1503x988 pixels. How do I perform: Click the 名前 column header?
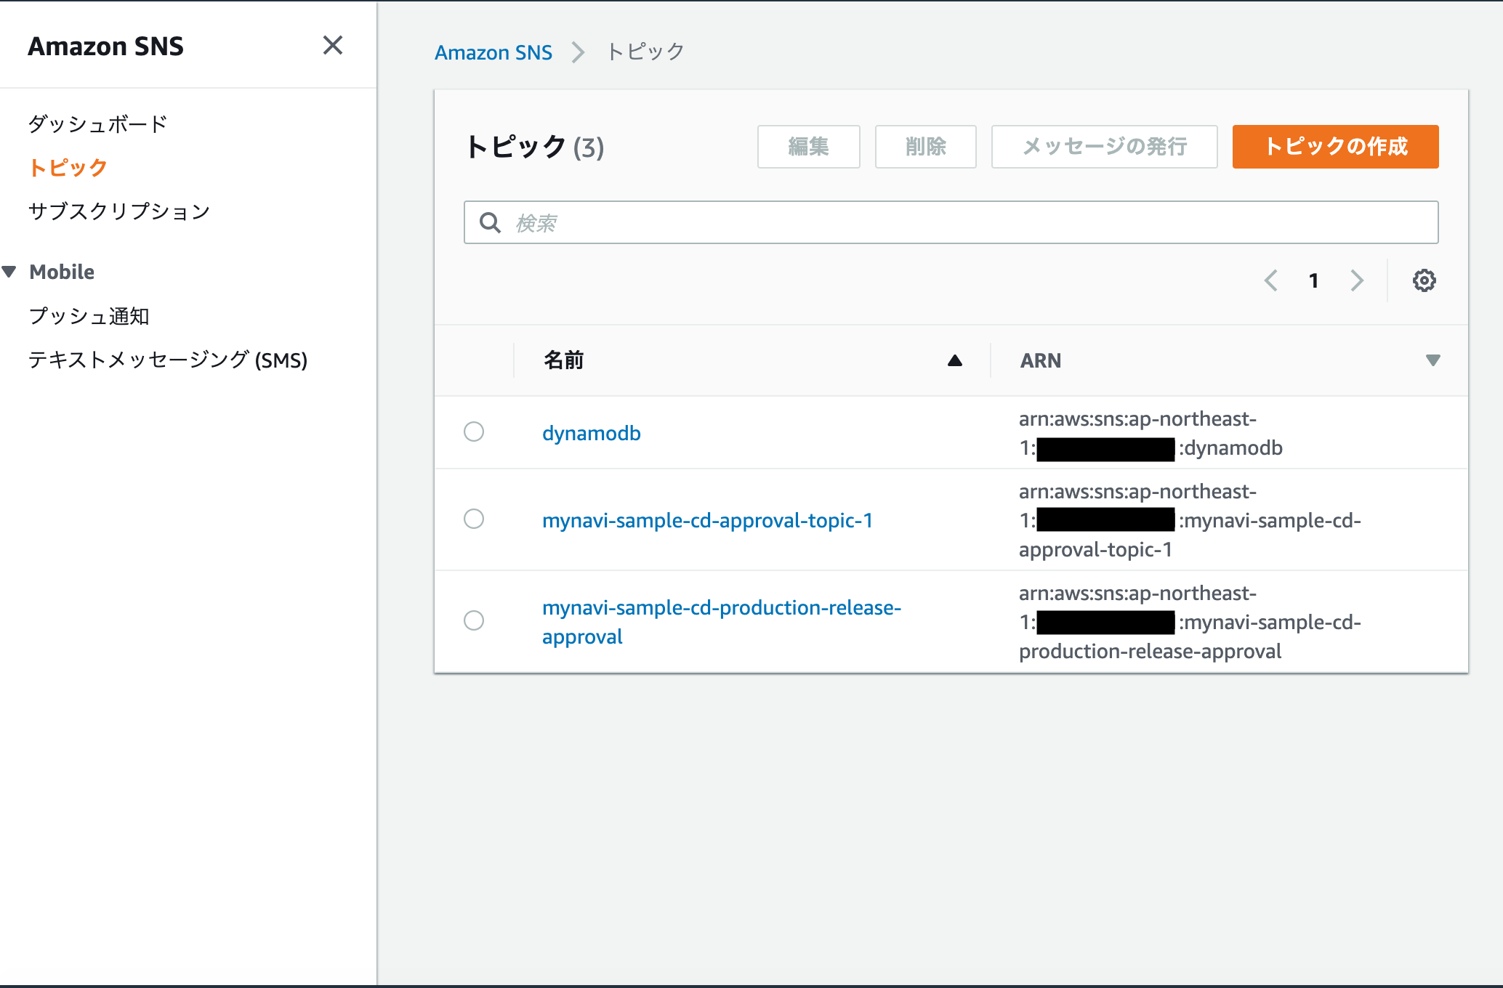pos(564,360)
